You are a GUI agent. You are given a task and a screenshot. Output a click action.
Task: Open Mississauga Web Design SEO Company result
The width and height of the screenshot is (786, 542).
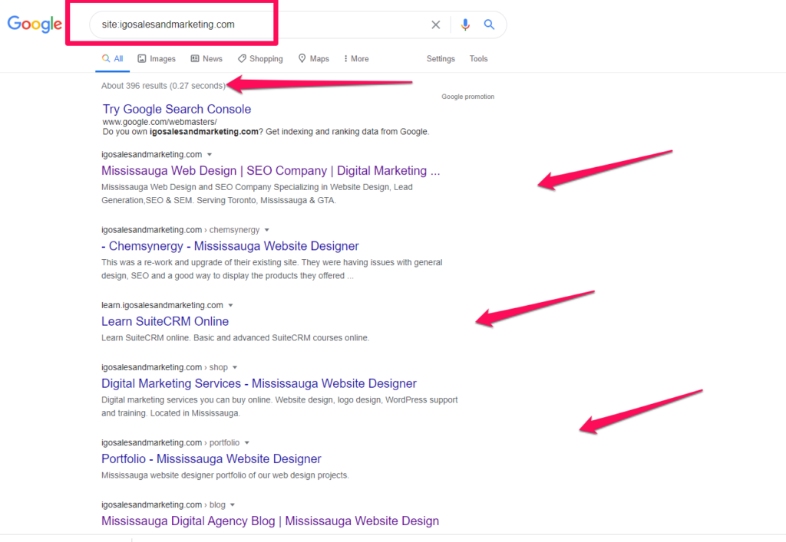click(271, 171)
